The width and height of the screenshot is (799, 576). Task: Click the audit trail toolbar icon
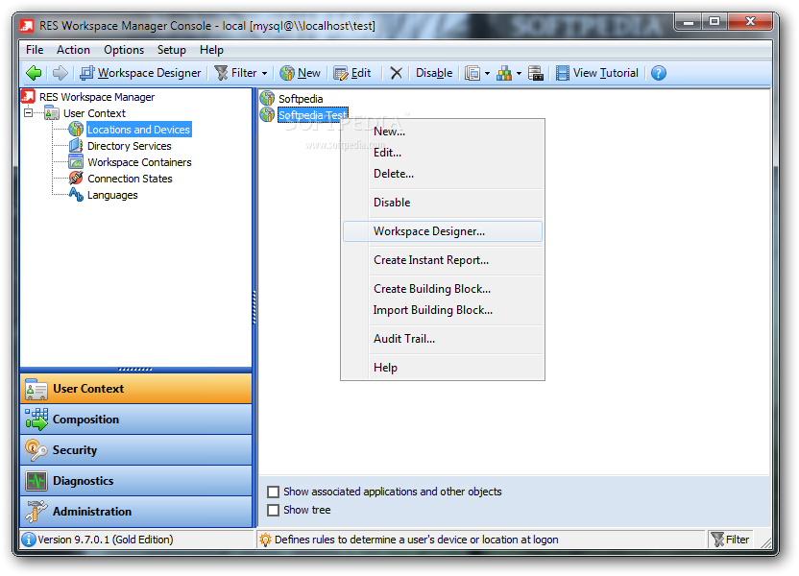click(536, 73)
